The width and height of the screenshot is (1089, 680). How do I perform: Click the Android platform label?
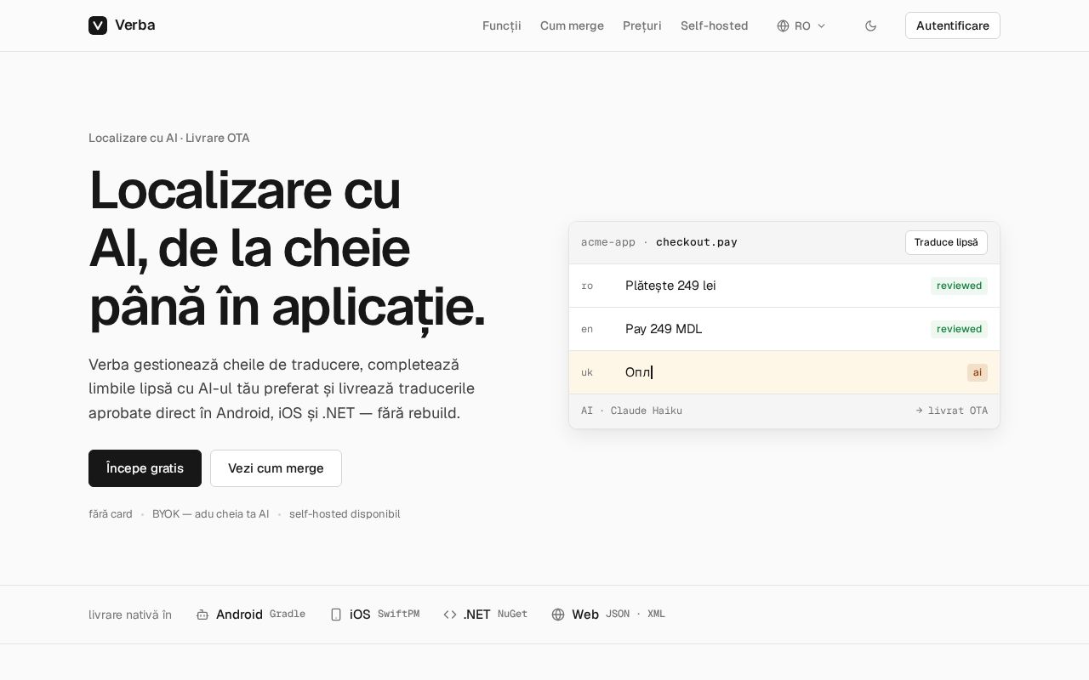pos(239,615)
